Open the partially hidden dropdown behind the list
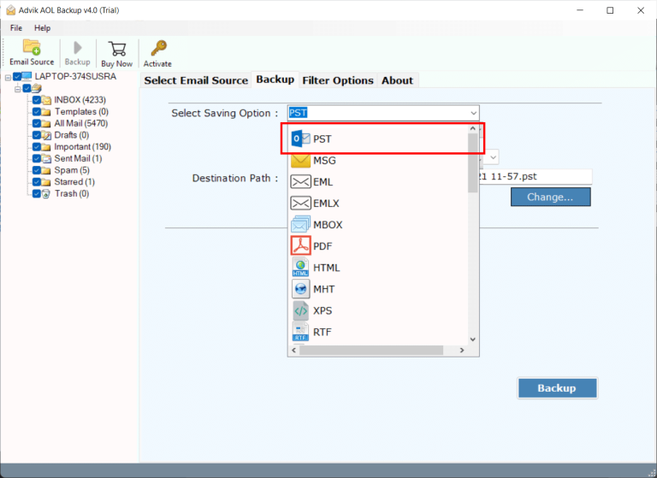657x478 pixels. 493,157
